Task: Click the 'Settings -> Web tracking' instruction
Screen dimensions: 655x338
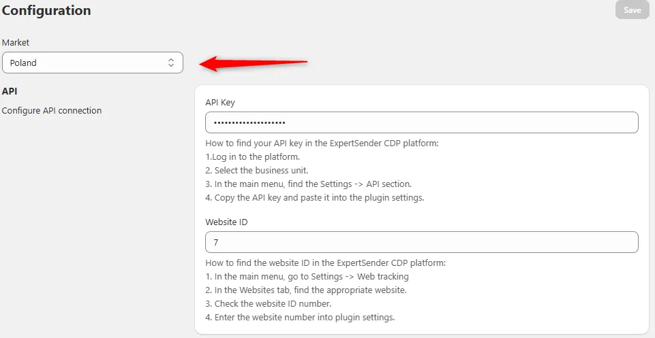Action: pos(307,276)
